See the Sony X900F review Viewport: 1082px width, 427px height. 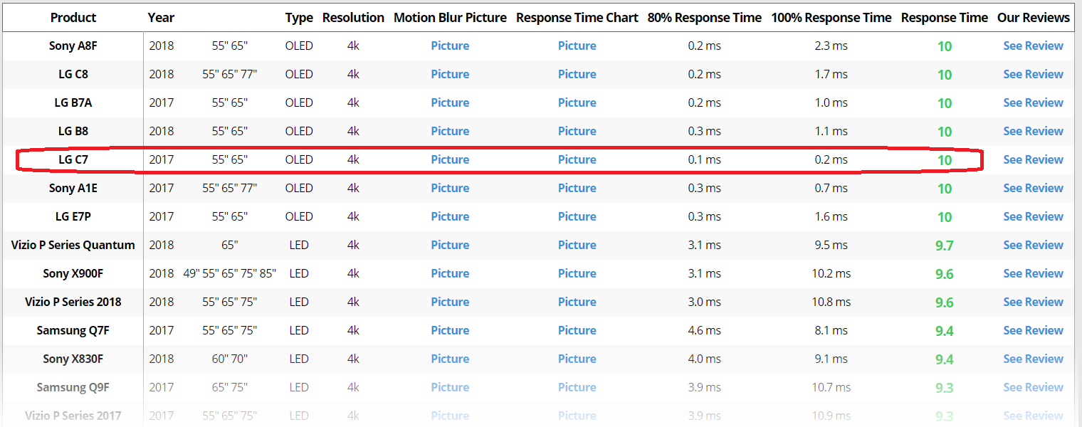click(1033, 273)
